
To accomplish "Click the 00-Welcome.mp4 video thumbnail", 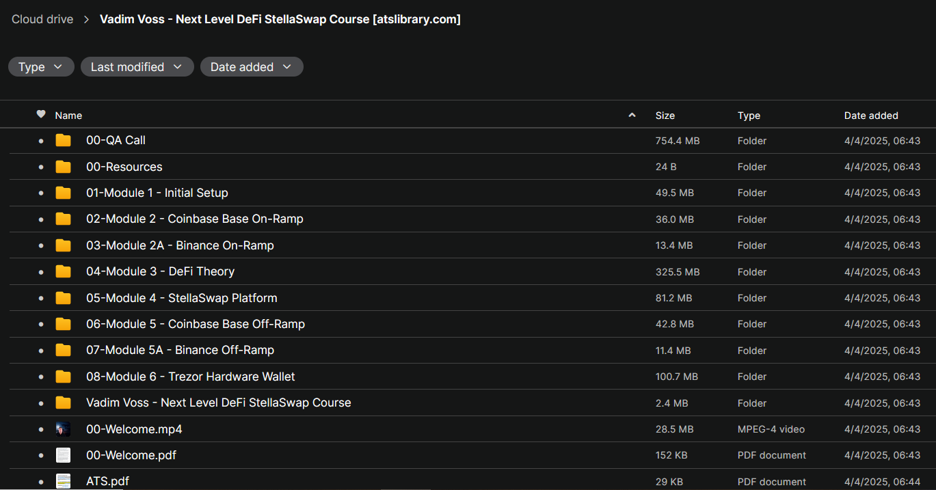I will [x=63, y=429].
